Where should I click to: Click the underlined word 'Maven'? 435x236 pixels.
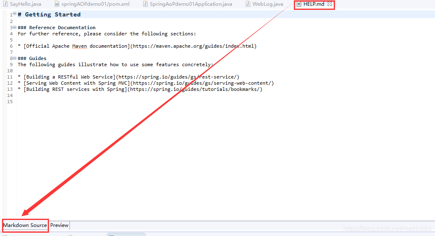[x=79, y=46]
